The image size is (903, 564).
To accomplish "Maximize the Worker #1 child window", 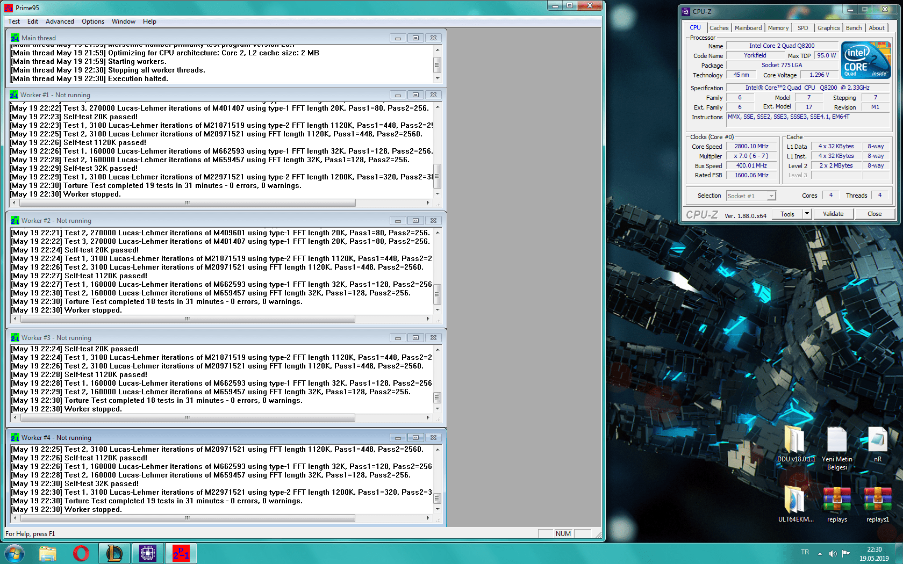I will point(415,95).
